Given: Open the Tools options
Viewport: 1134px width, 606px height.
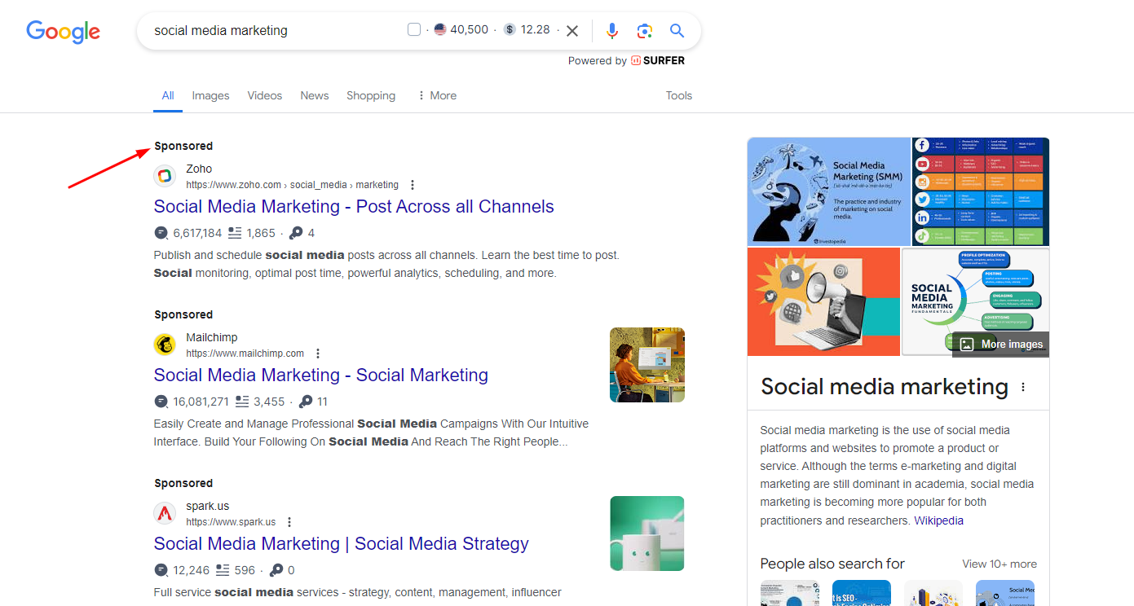Looking at the screenshot, I should 679,95.
